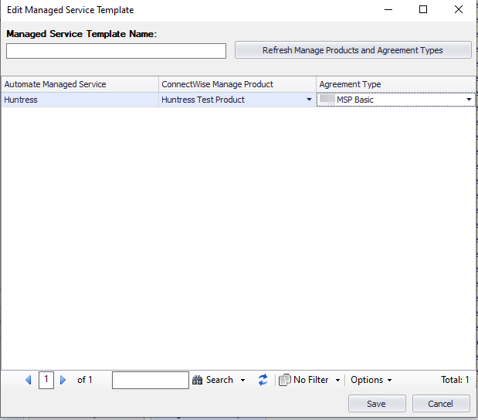This screenshot has width=478, height=420.
Task: Click the grid search text box
Action: coord(151,380)
